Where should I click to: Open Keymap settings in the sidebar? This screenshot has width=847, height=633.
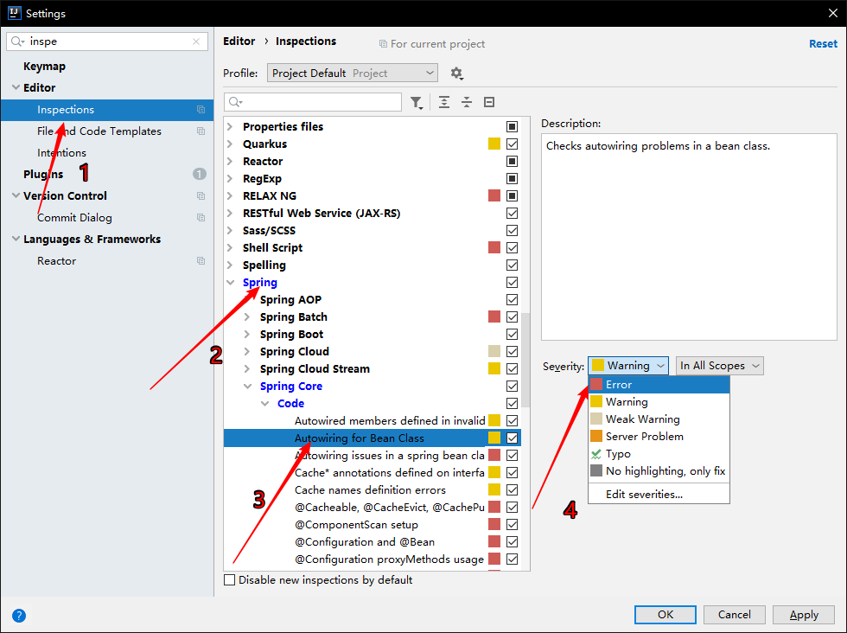point(44,66)
